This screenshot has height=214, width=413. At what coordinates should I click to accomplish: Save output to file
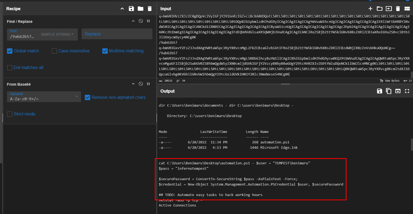pyautogui.click(x=379, y=91)
